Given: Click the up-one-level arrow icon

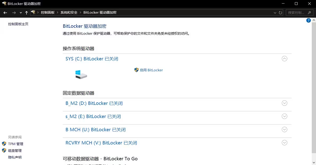Looking at the screenshot, I should tap(27, 12).
